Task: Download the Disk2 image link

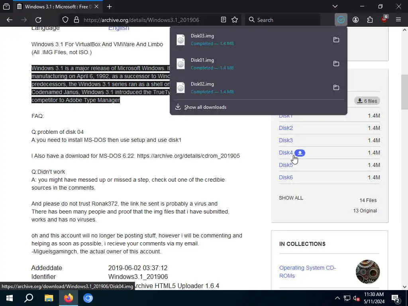Action: (286, 128)
